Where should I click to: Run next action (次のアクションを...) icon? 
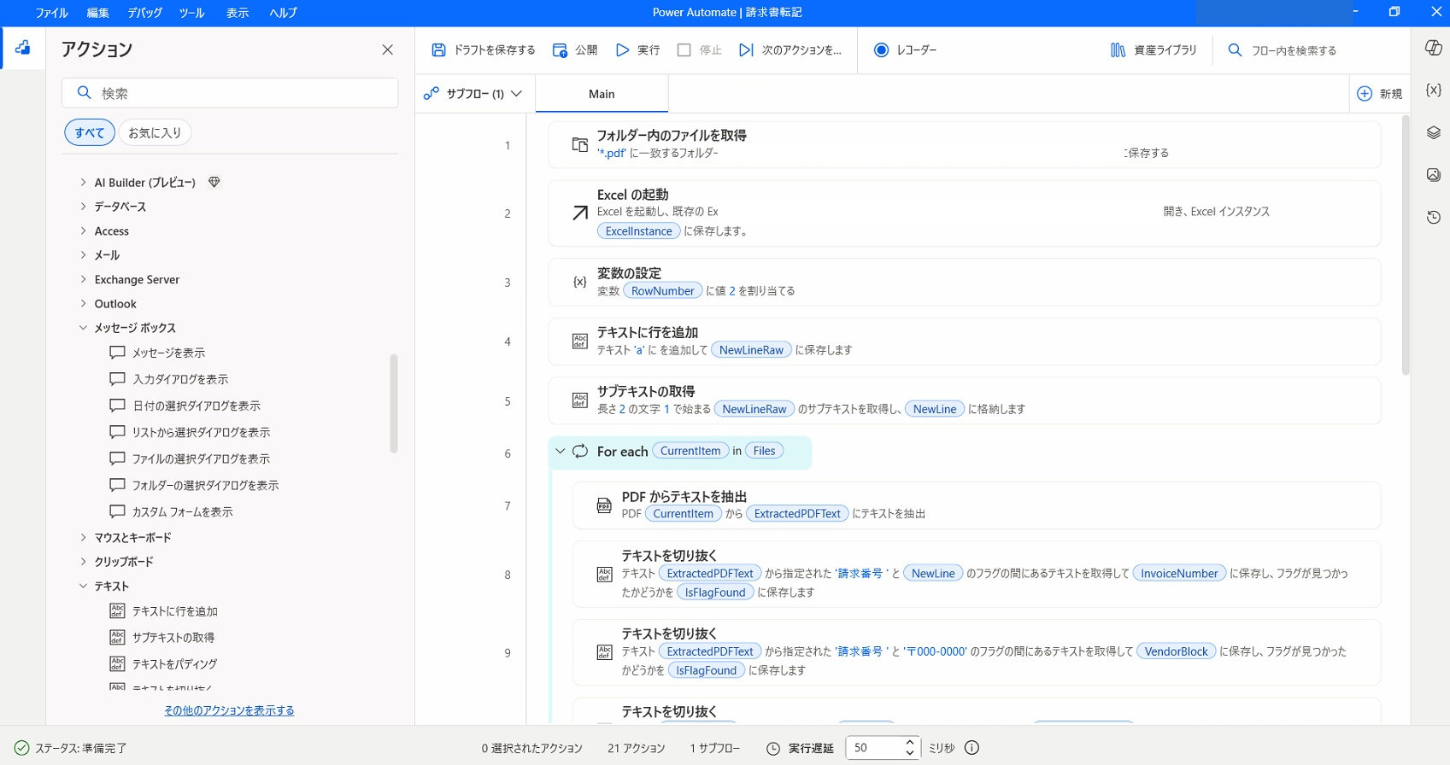tap(746, 50)
